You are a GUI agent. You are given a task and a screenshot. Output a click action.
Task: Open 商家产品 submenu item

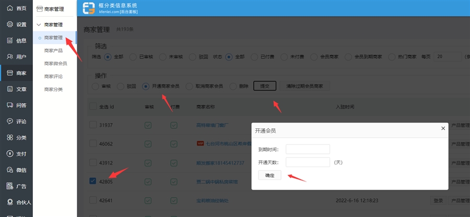(53, 51)
